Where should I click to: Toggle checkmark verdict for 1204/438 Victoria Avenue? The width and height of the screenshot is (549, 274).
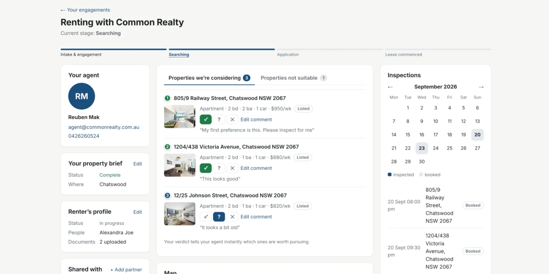click(x=206, y=168)
